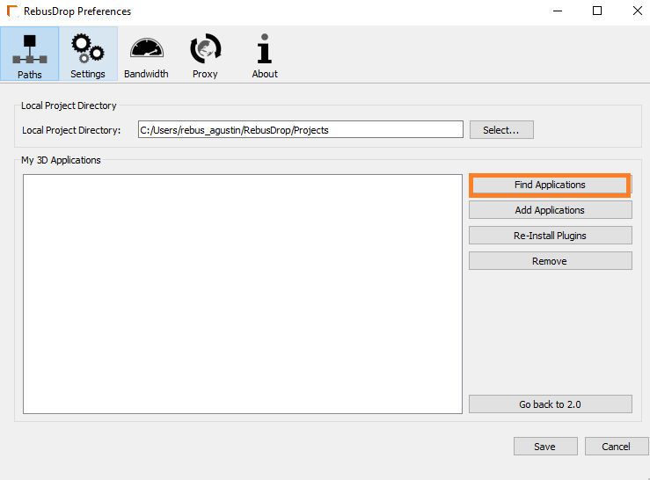Click the Local Project Directory path field
The height and width of the screenshot is (480, 650).
[301, 130]
